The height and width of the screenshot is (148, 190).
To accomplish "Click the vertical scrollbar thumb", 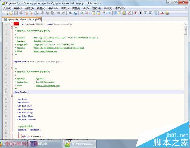I will click(x=186, y=30).
